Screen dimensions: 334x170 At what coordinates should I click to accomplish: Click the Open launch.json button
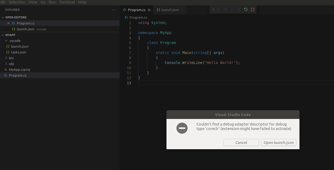point(278,142)
